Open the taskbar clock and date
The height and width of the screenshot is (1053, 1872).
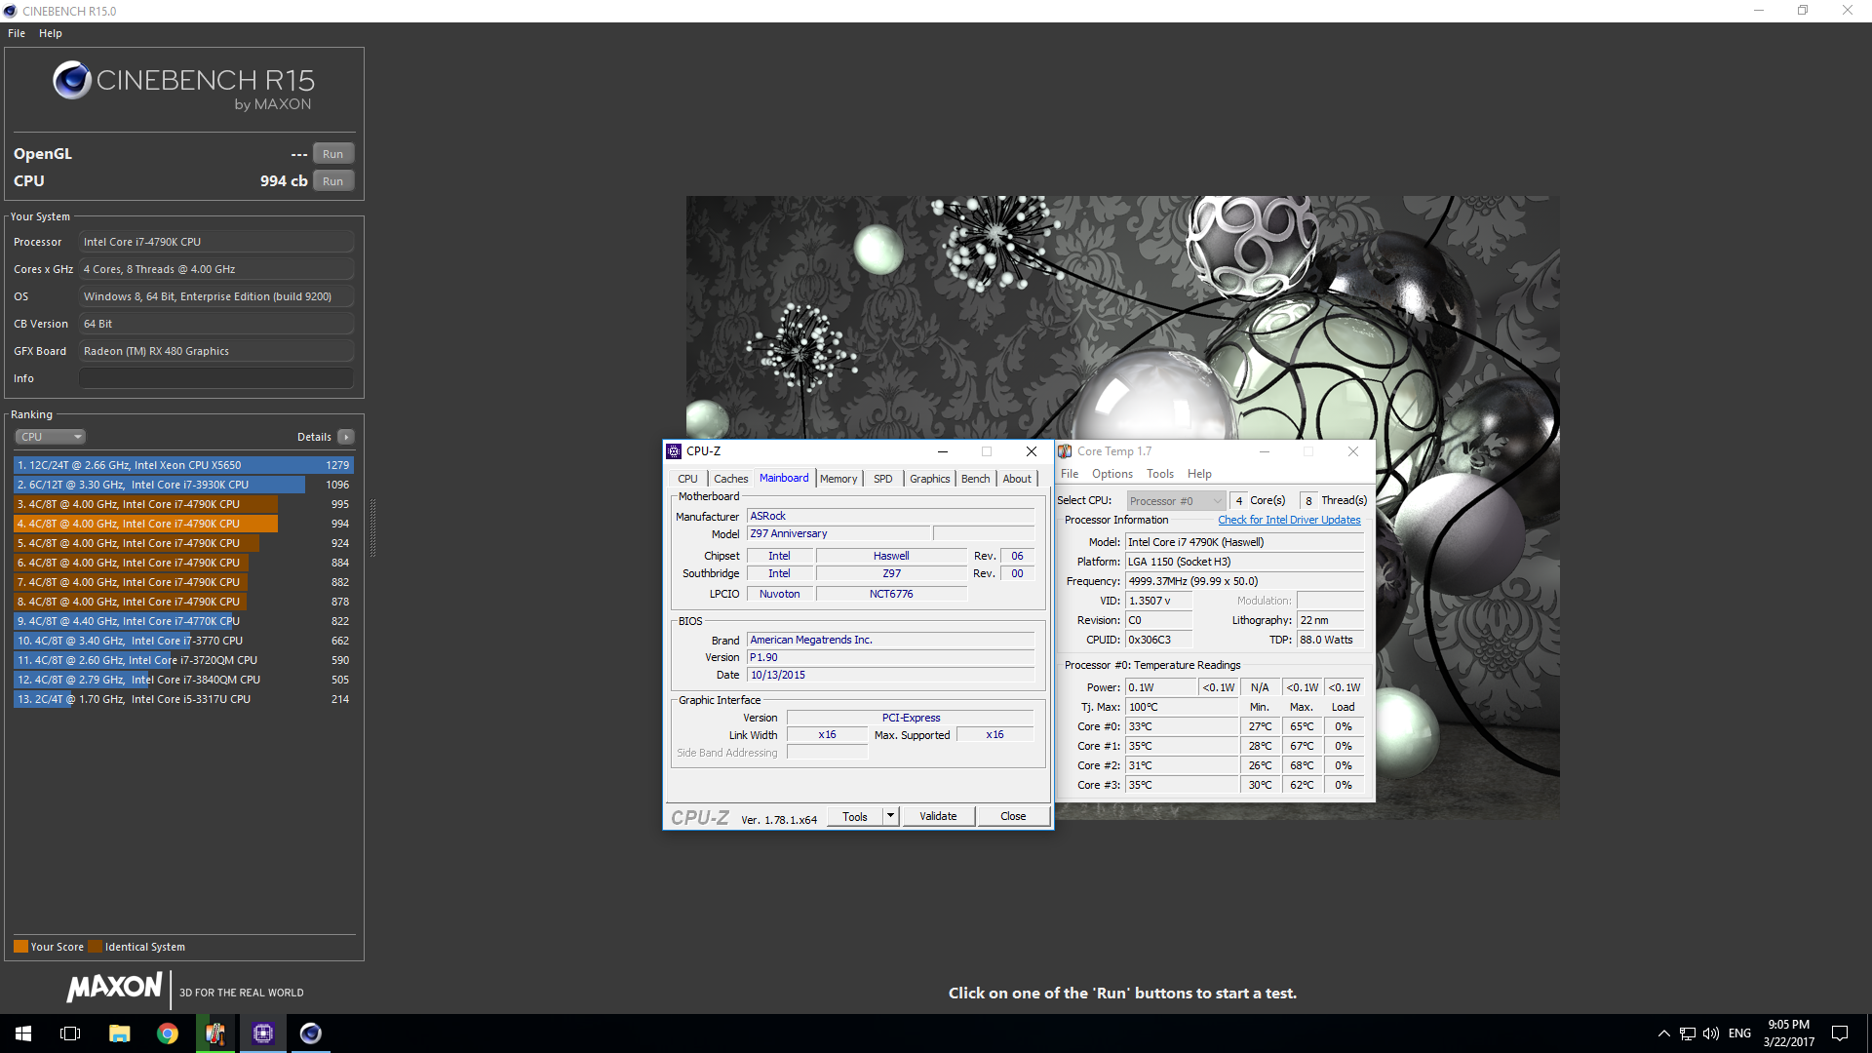point(1789,1033)
